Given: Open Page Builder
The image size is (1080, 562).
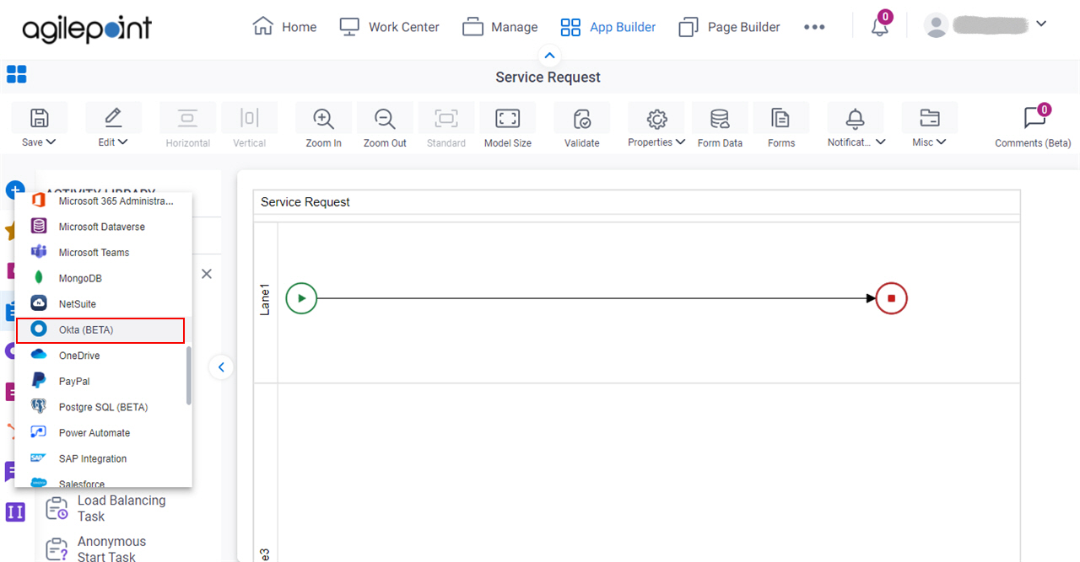Looking at the screenshot, I should click(x=730, y=27).
